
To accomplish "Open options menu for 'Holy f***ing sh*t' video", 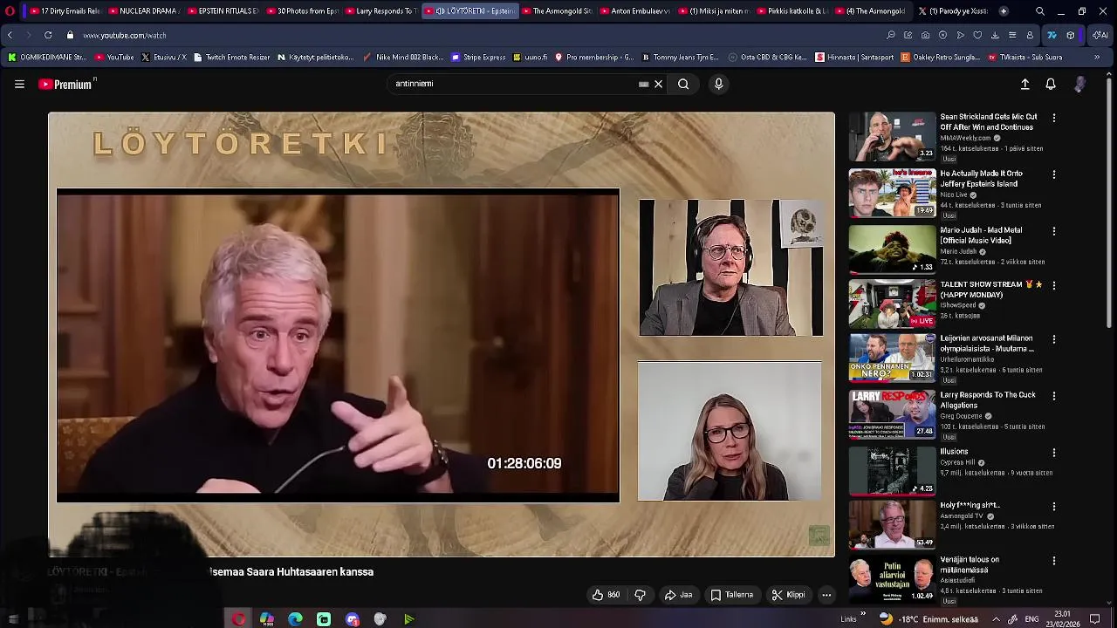I will [x=1053, y=507].
